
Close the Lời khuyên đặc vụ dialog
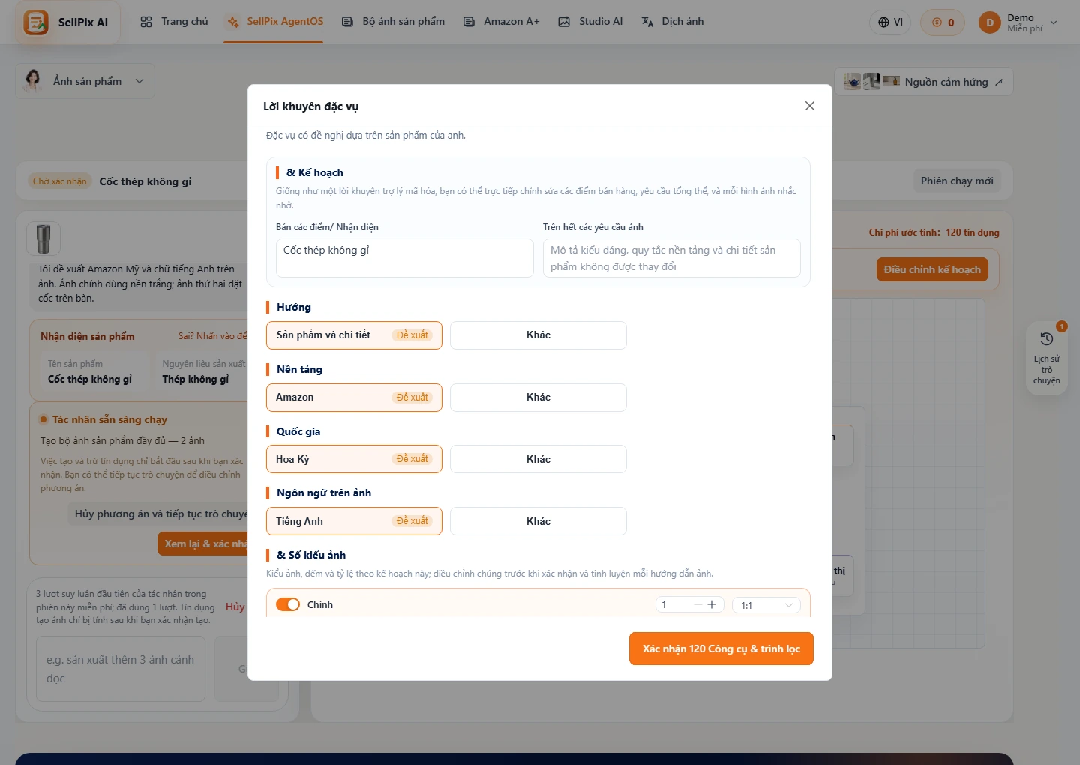tap(810, 106)
